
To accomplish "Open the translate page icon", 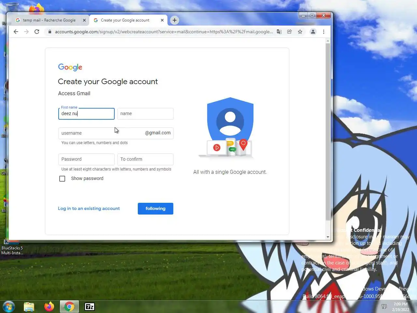I will pyautogui.click(x=279, y=32).
